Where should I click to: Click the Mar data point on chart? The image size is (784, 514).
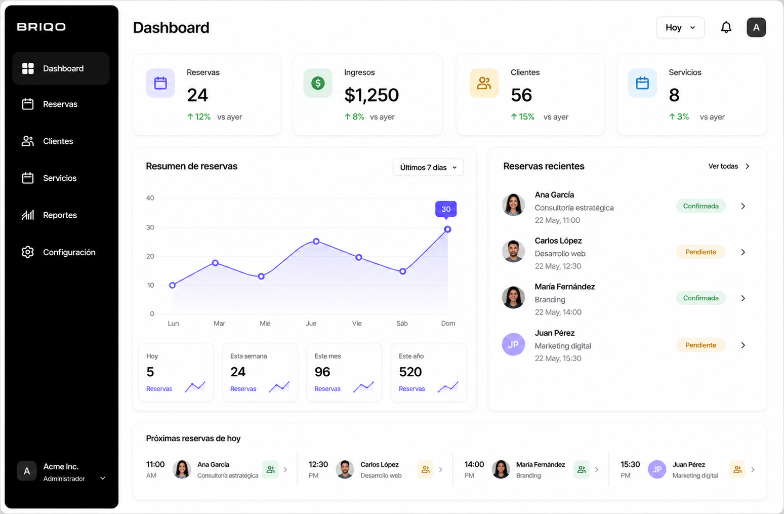point(216,263)
